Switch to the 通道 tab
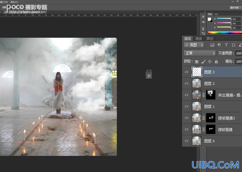The width and height of the screenshot is (242, 172). point(199,39)
